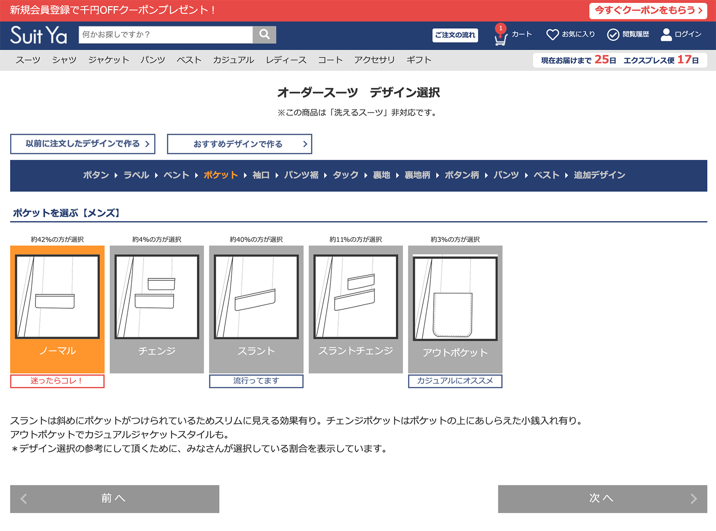Click the ご注文の流れ button
Viewport: 716px width, 531px height.
(455, 35)
